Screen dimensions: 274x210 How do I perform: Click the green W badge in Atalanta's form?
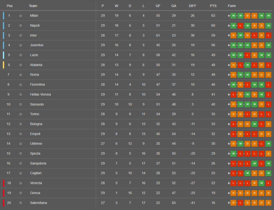pos(247,65)
